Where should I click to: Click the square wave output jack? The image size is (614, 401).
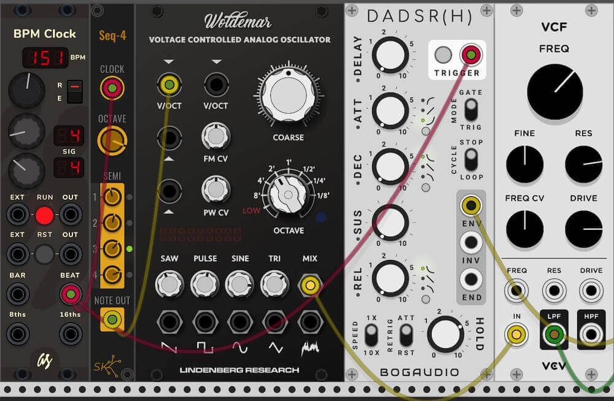pos(205,321)
